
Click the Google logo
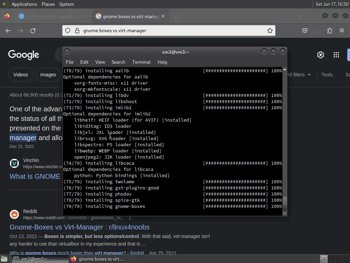tap(24, 55)
